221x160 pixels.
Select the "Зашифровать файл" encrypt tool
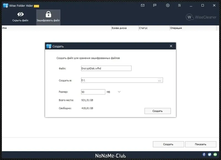click(48, 17)
